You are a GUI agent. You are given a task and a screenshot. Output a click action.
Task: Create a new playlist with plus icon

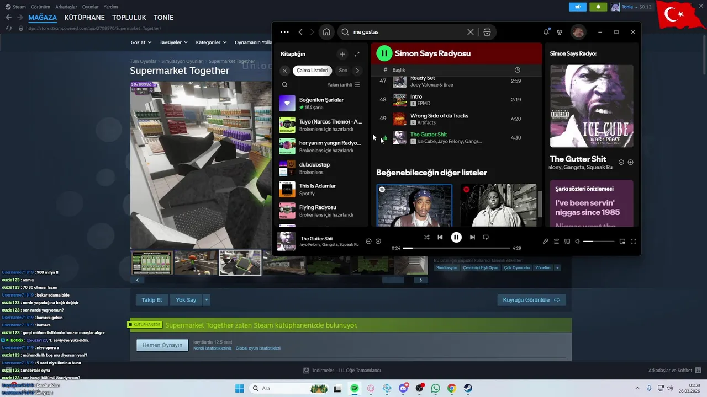pos(342,54)
